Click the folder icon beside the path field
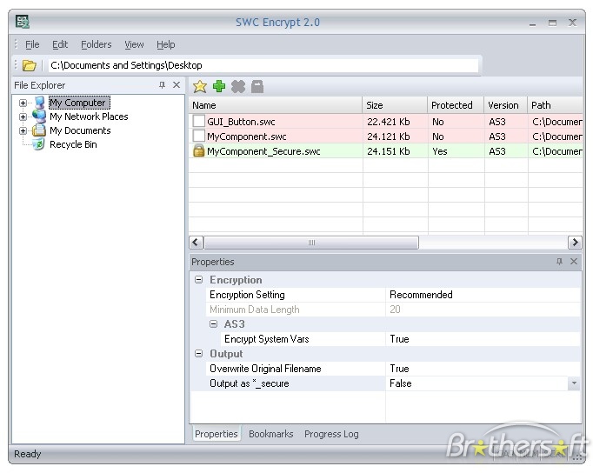The image size is (593, 473). pyautogui.click(x=29, y=65)
